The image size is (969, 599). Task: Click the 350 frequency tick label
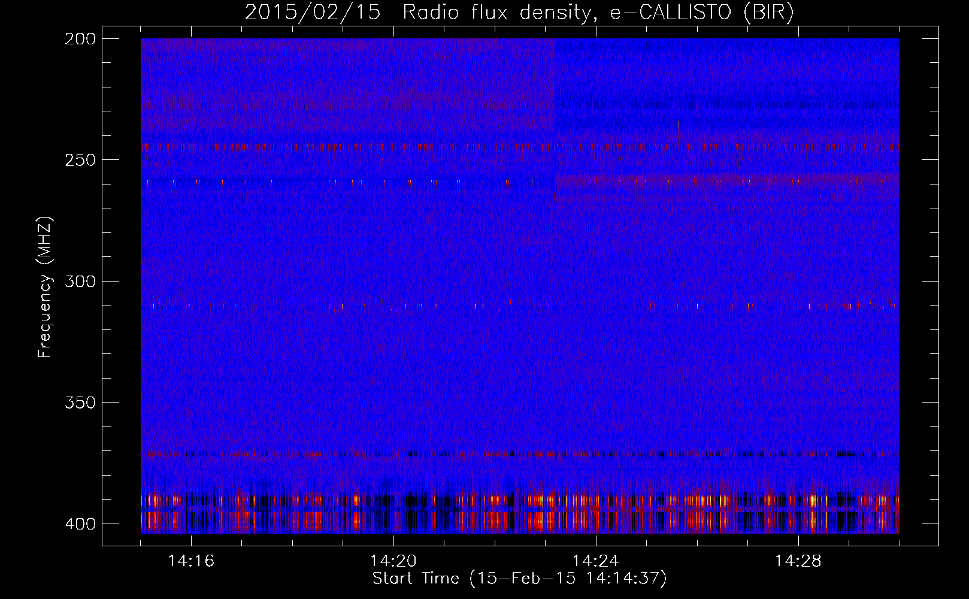[80, 403]
